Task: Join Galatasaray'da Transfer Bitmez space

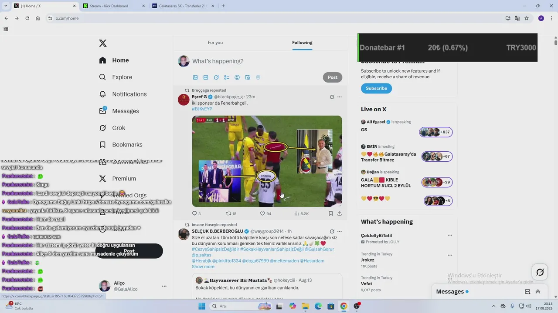Action: 407,154
